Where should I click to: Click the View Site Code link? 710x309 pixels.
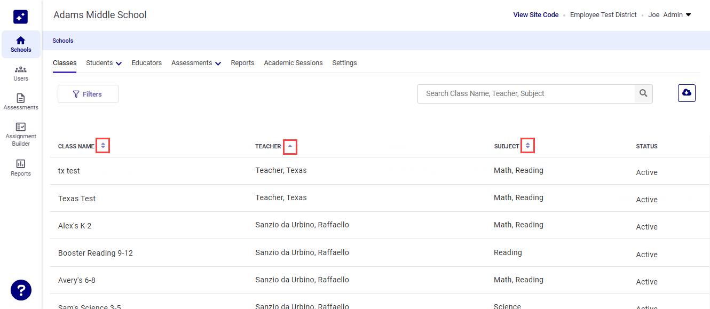pos(536,15)
